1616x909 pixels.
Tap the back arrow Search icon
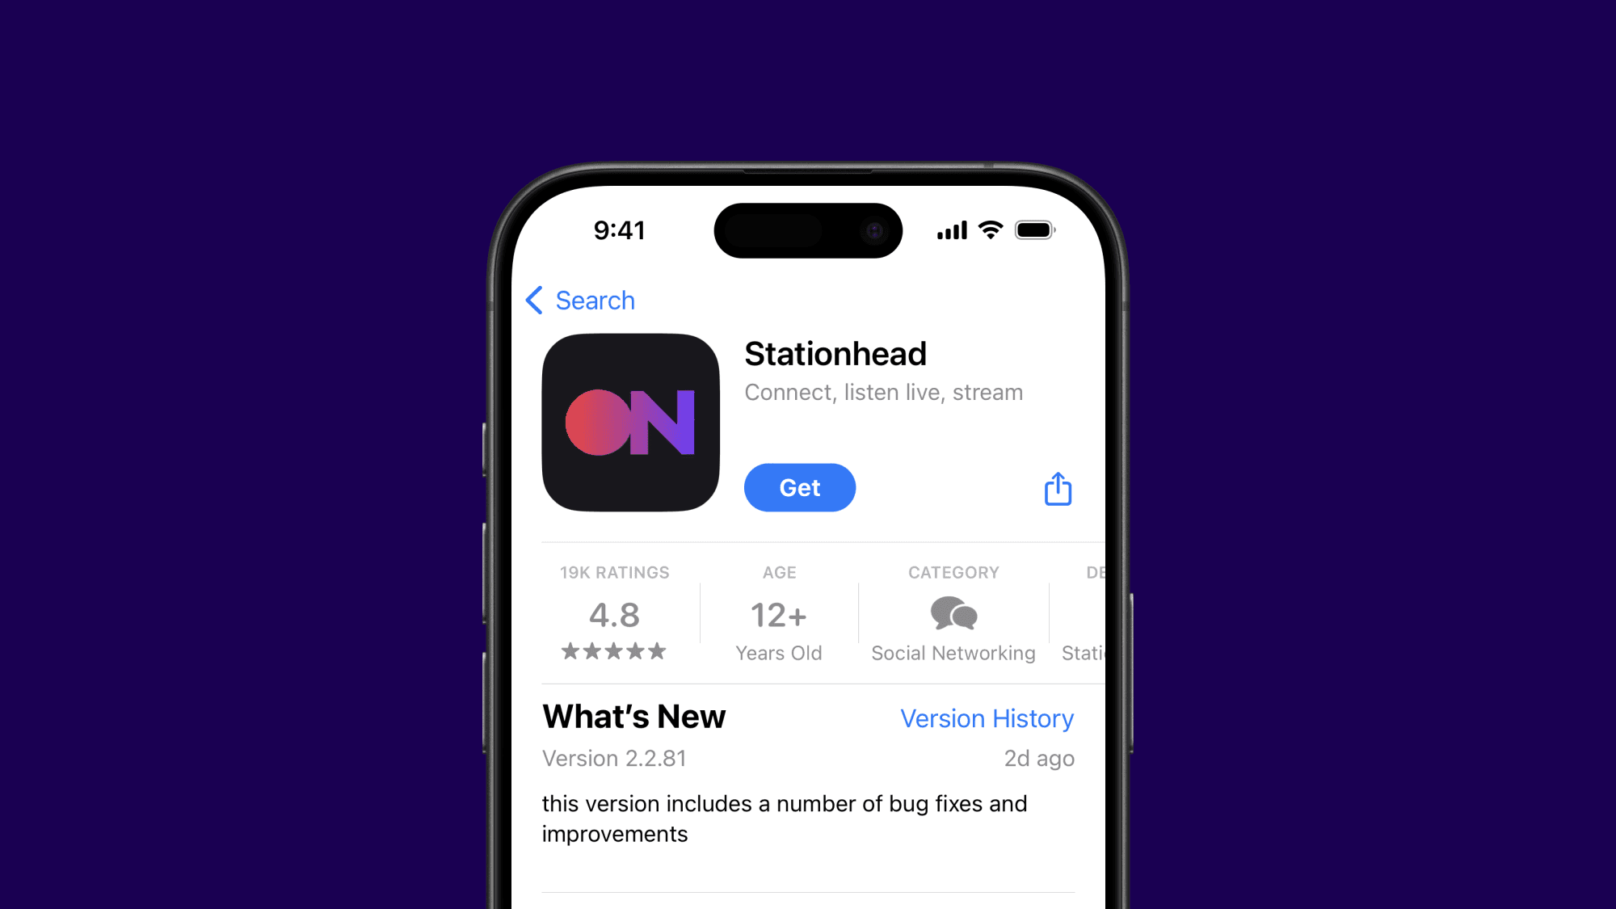click(579, 300)
